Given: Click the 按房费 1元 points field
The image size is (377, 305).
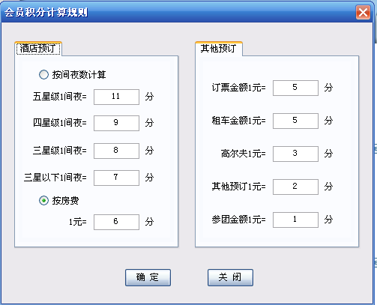Looking at the screenshot, I should pyautogui.click(x=116, y=222).
